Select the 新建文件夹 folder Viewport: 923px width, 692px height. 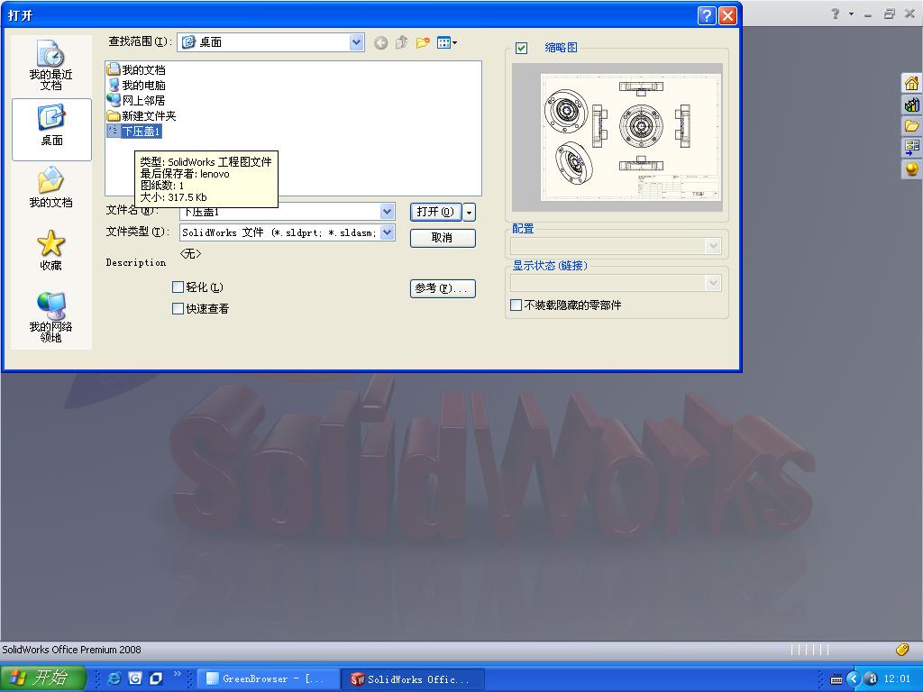coord(142,115)
